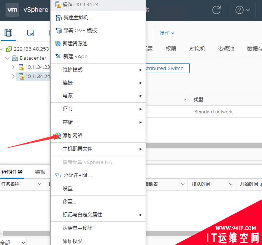Choose 新建虚拟机... menu entry

[x=98, y=18]
